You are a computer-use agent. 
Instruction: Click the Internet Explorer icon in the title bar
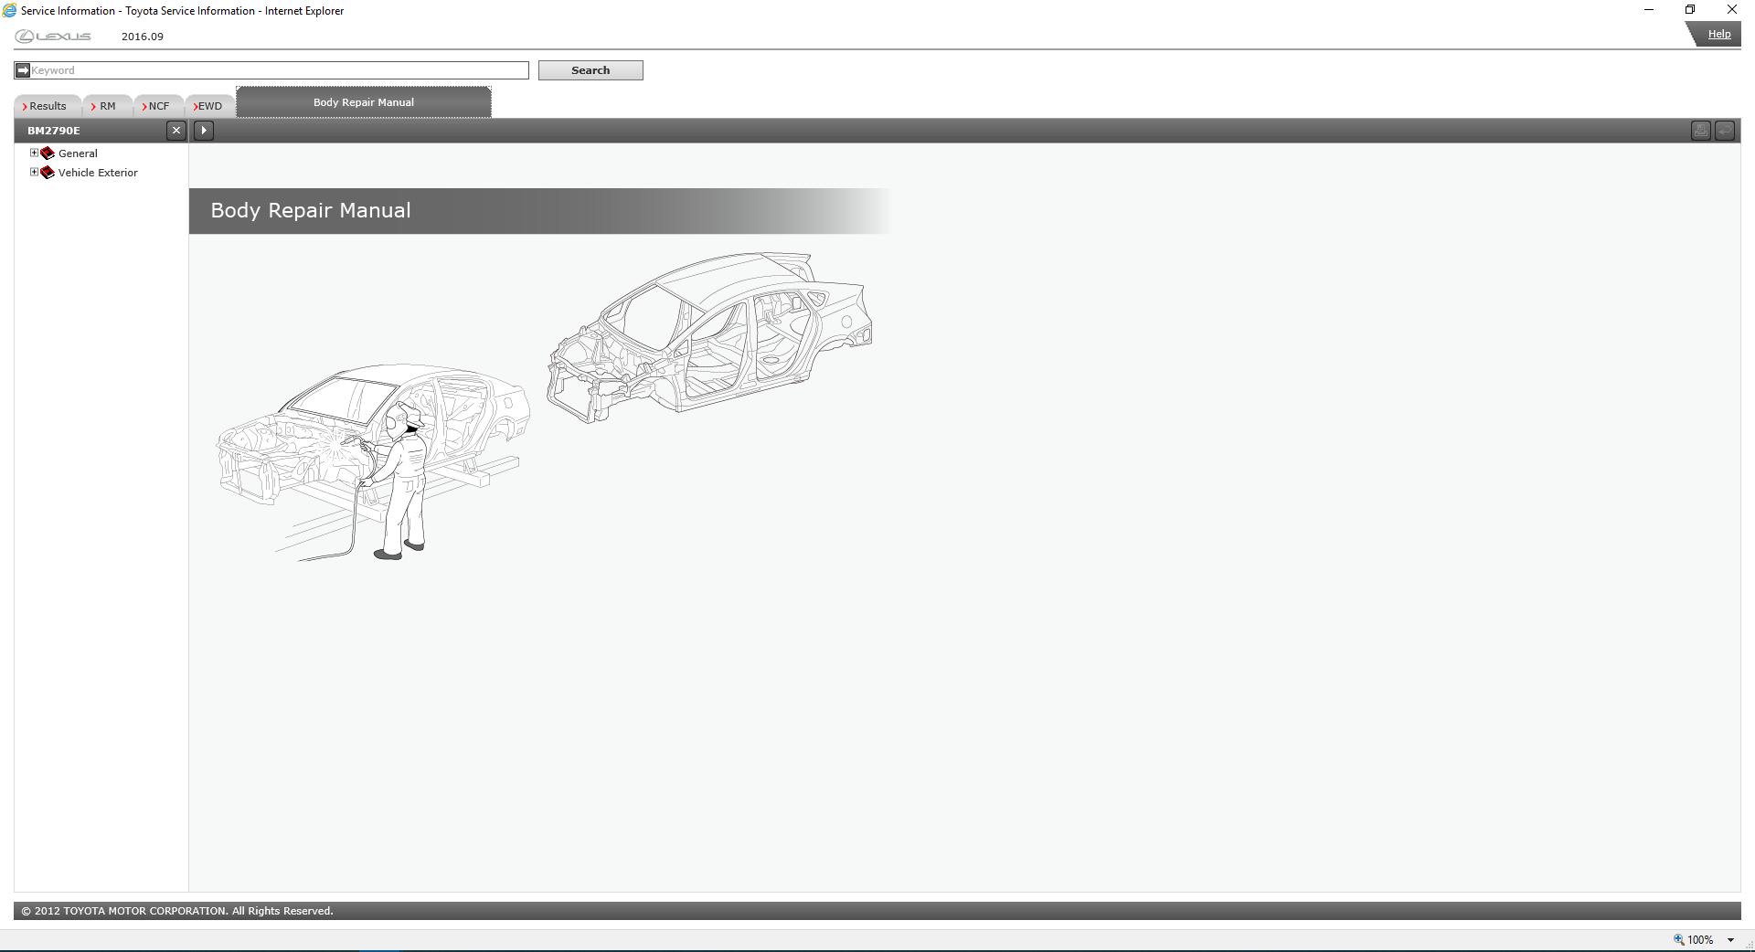10,11
